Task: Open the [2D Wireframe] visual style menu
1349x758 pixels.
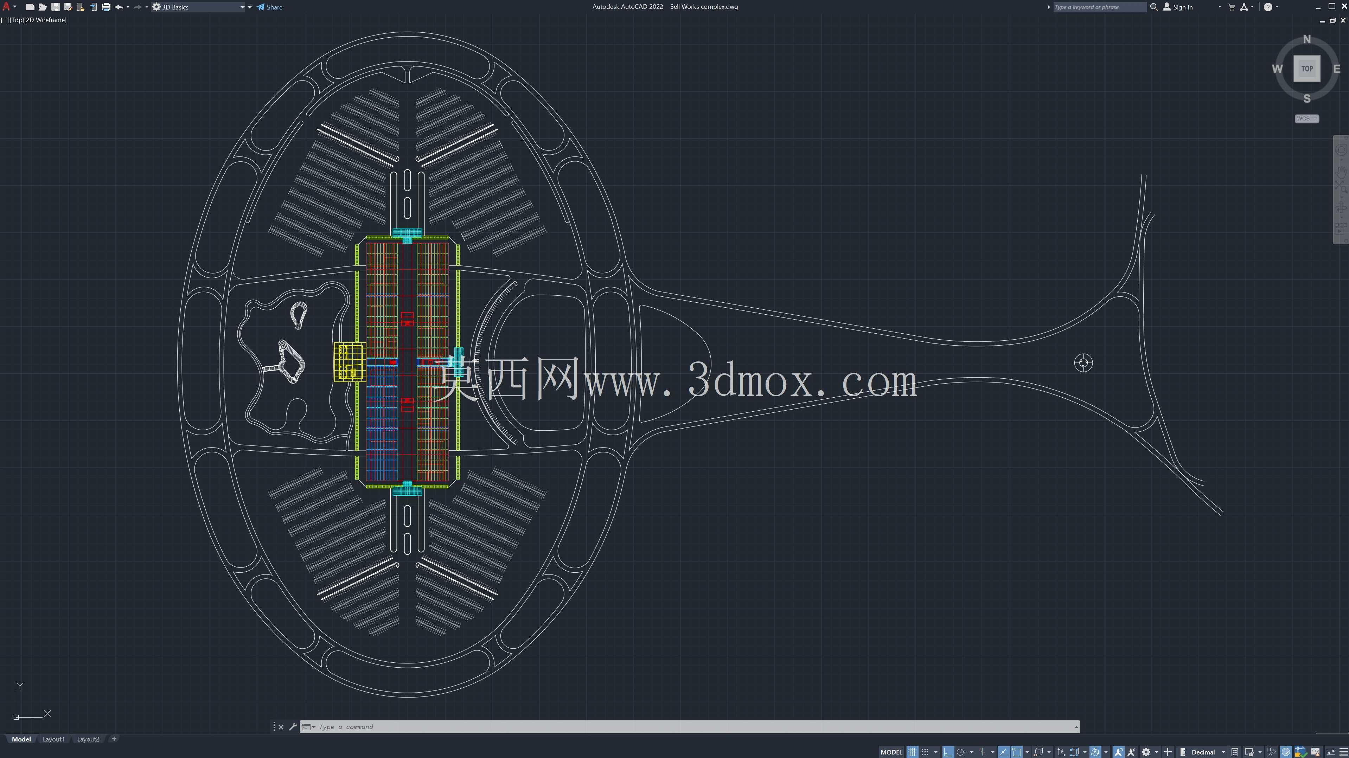Action: [46, 20]
